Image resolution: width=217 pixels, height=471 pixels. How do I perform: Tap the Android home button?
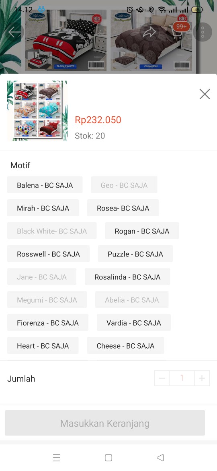(108, 457)
